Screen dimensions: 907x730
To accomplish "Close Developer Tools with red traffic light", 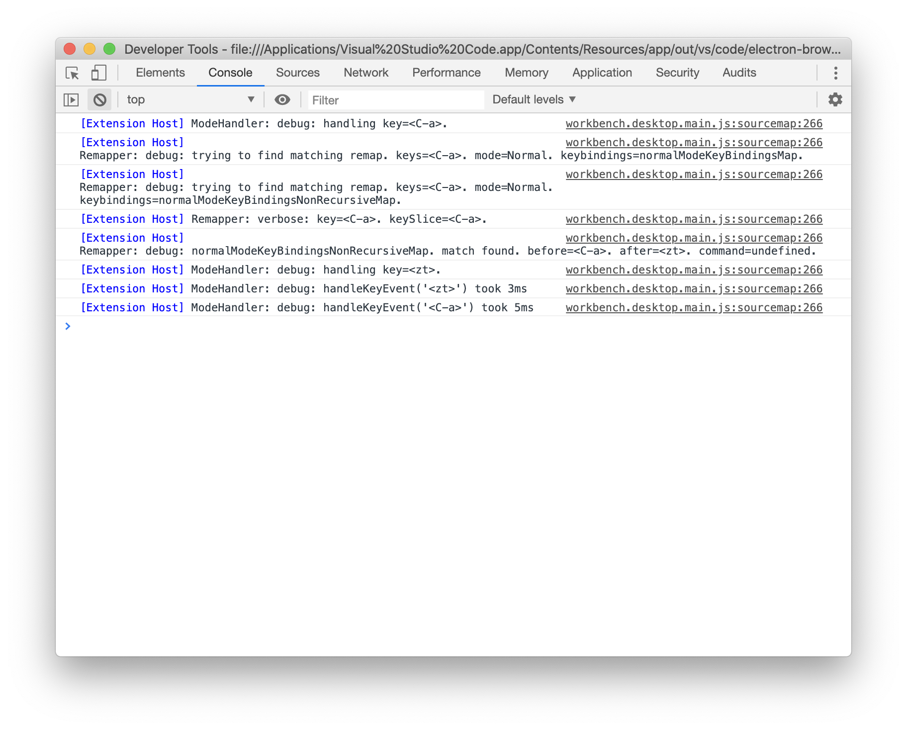I will 69,49.
